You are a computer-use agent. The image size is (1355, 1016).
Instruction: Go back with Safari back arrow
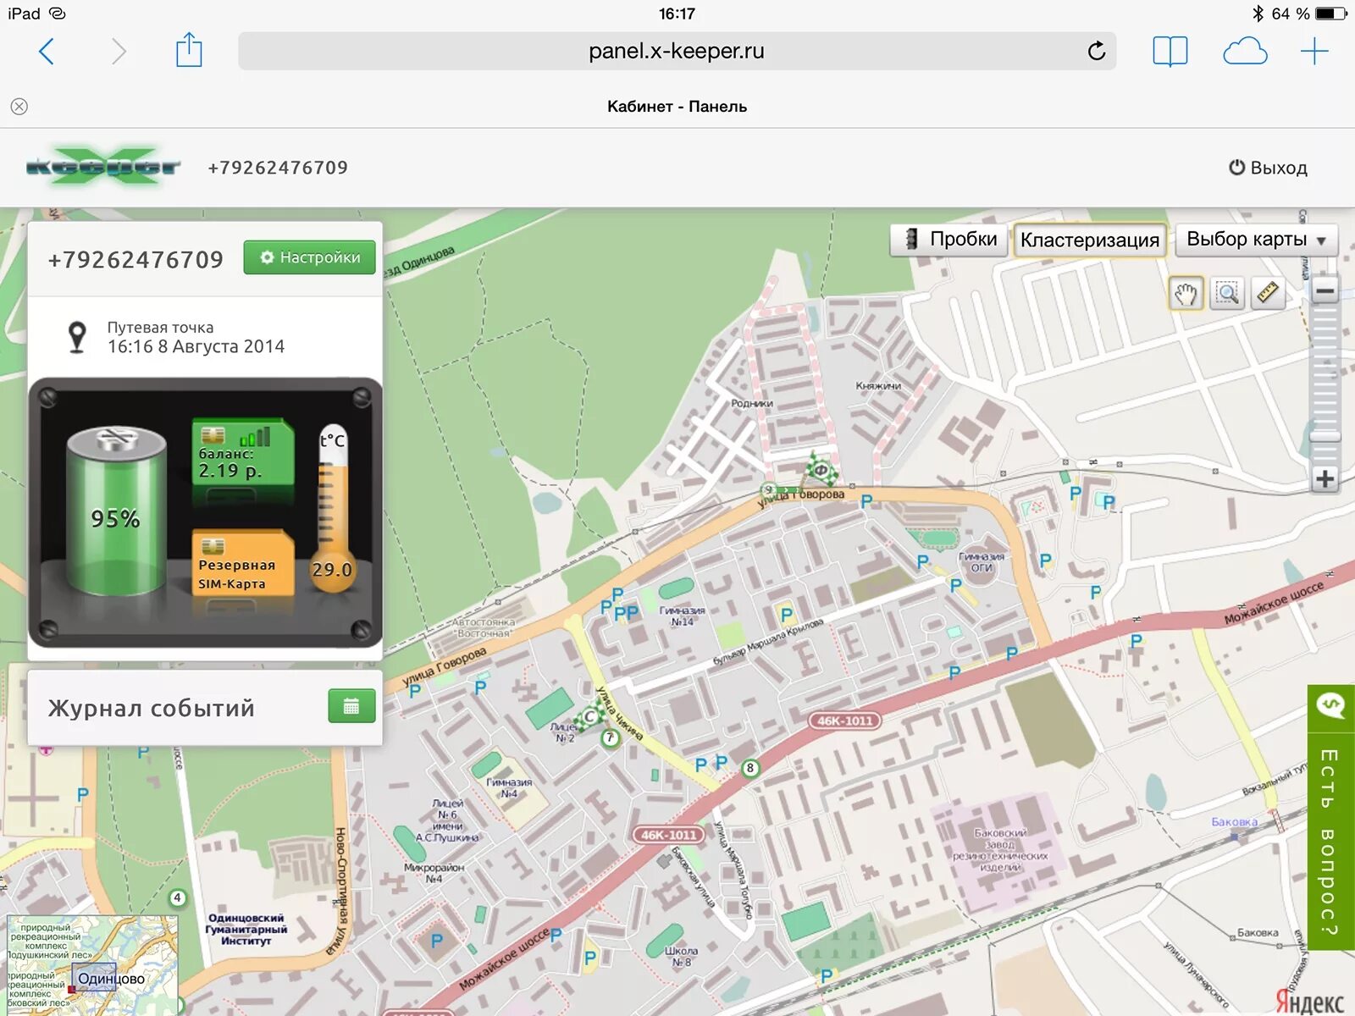[x=47, y=52]
